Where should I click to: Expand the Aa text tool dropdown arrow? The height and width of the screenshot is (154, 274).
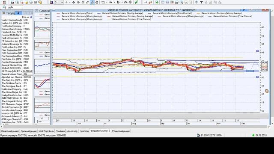click(x=114, y=2)
